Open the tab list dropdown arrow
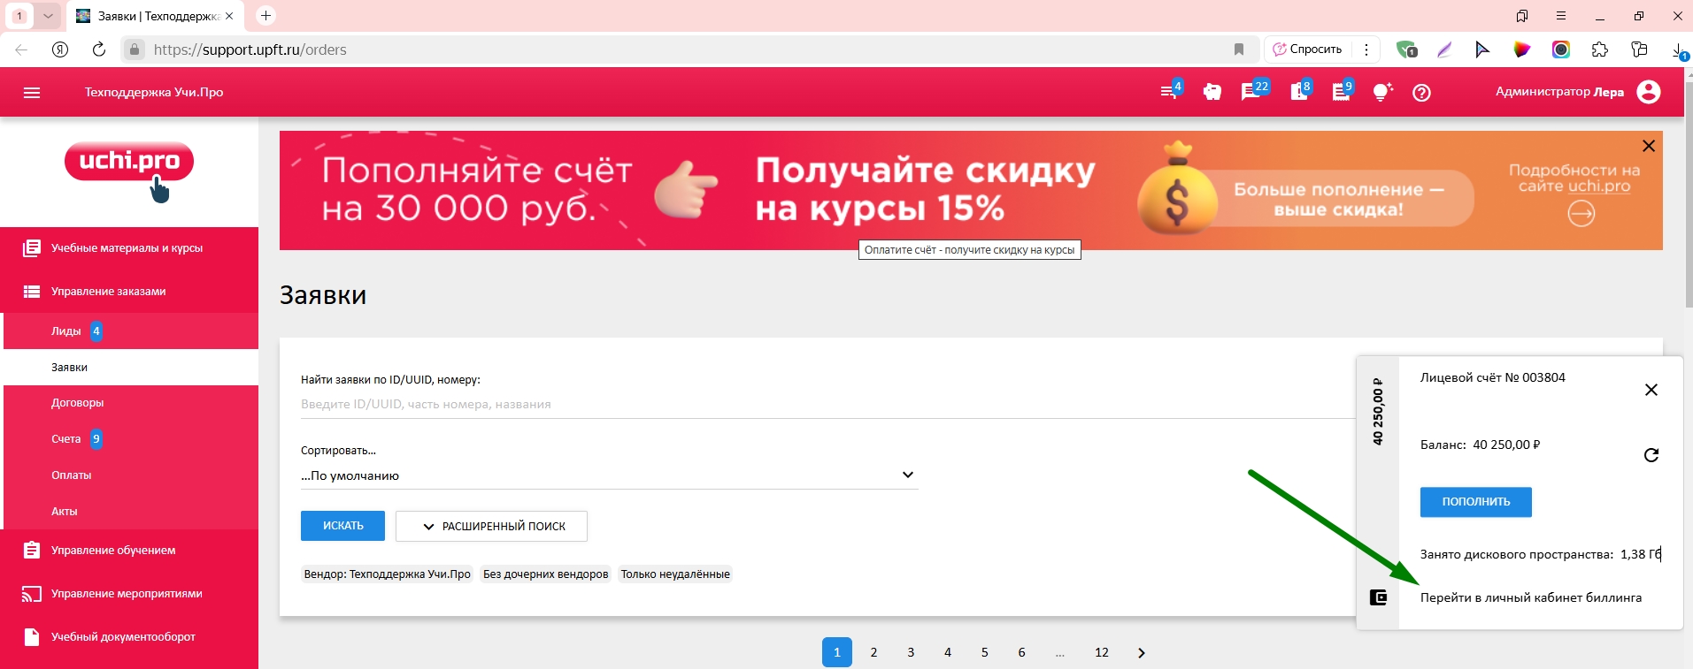Image resolution: width=1693 pixels, height=669 pixels. [48, 16]
